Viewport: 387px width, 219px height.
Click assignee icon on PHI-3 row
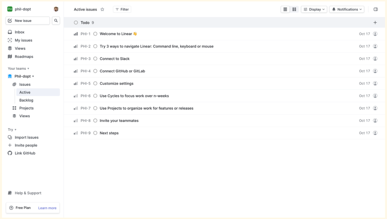click(375, 59)
